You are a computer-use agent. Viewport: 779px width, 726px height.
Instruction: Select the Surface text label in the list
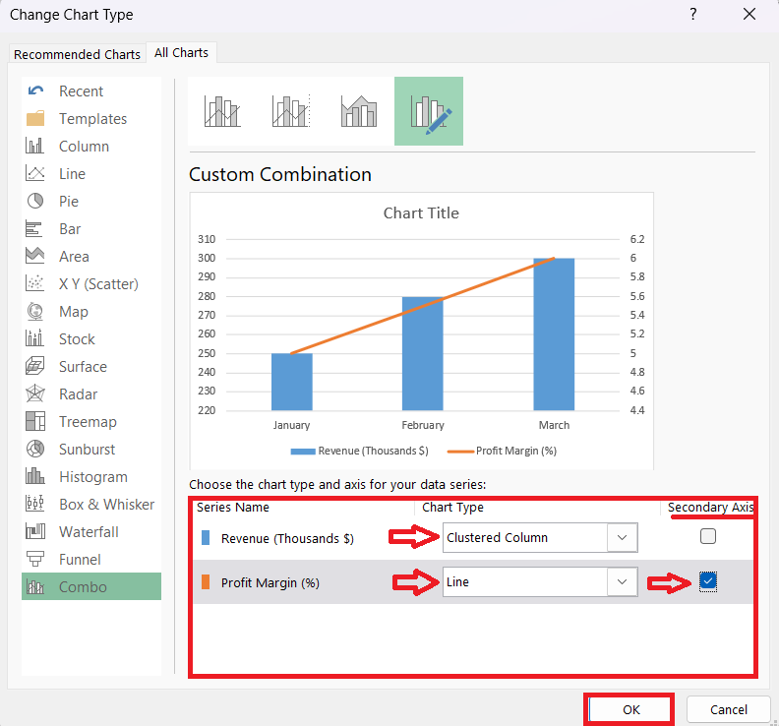[x=83, y=367]
